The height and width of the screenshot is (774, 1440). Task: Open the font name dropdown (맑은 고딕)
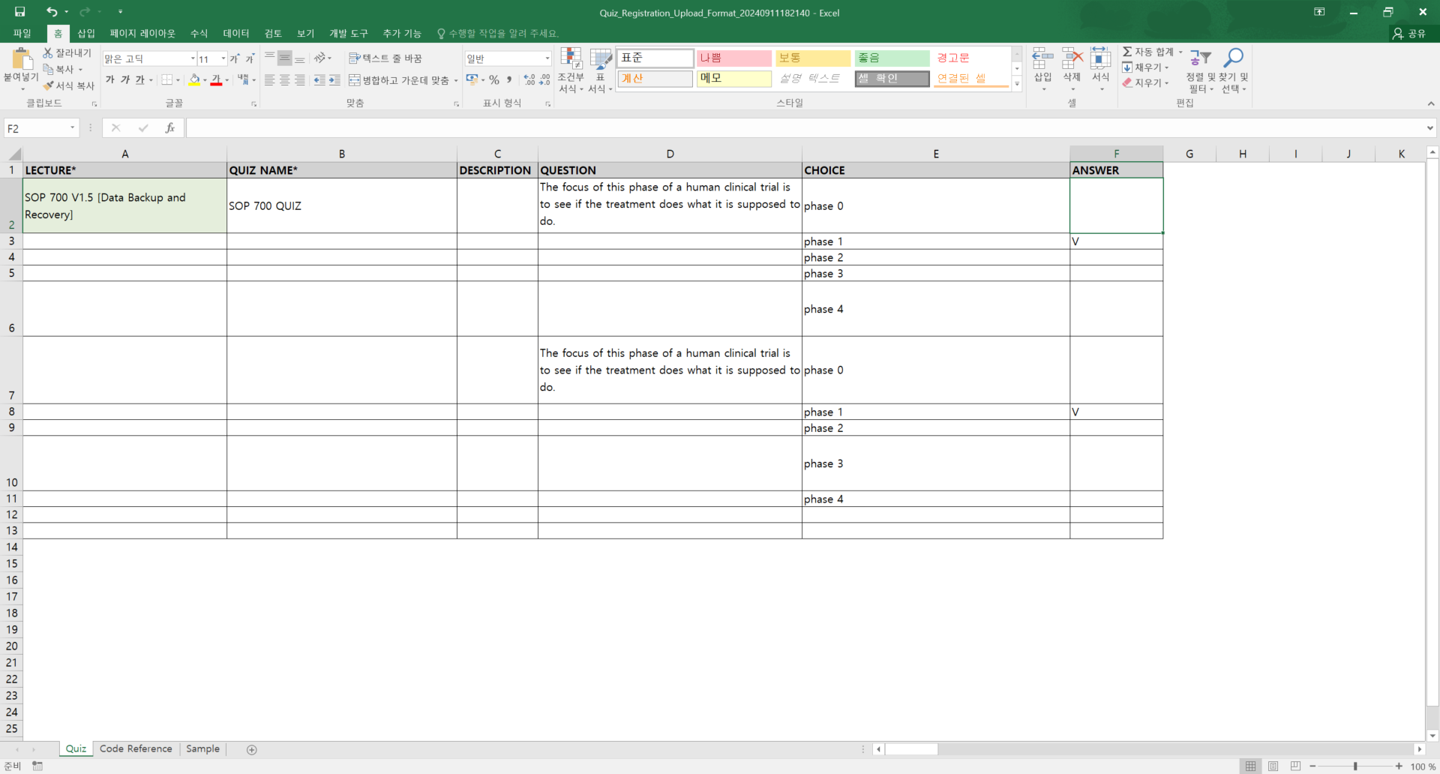click(193, 58)
